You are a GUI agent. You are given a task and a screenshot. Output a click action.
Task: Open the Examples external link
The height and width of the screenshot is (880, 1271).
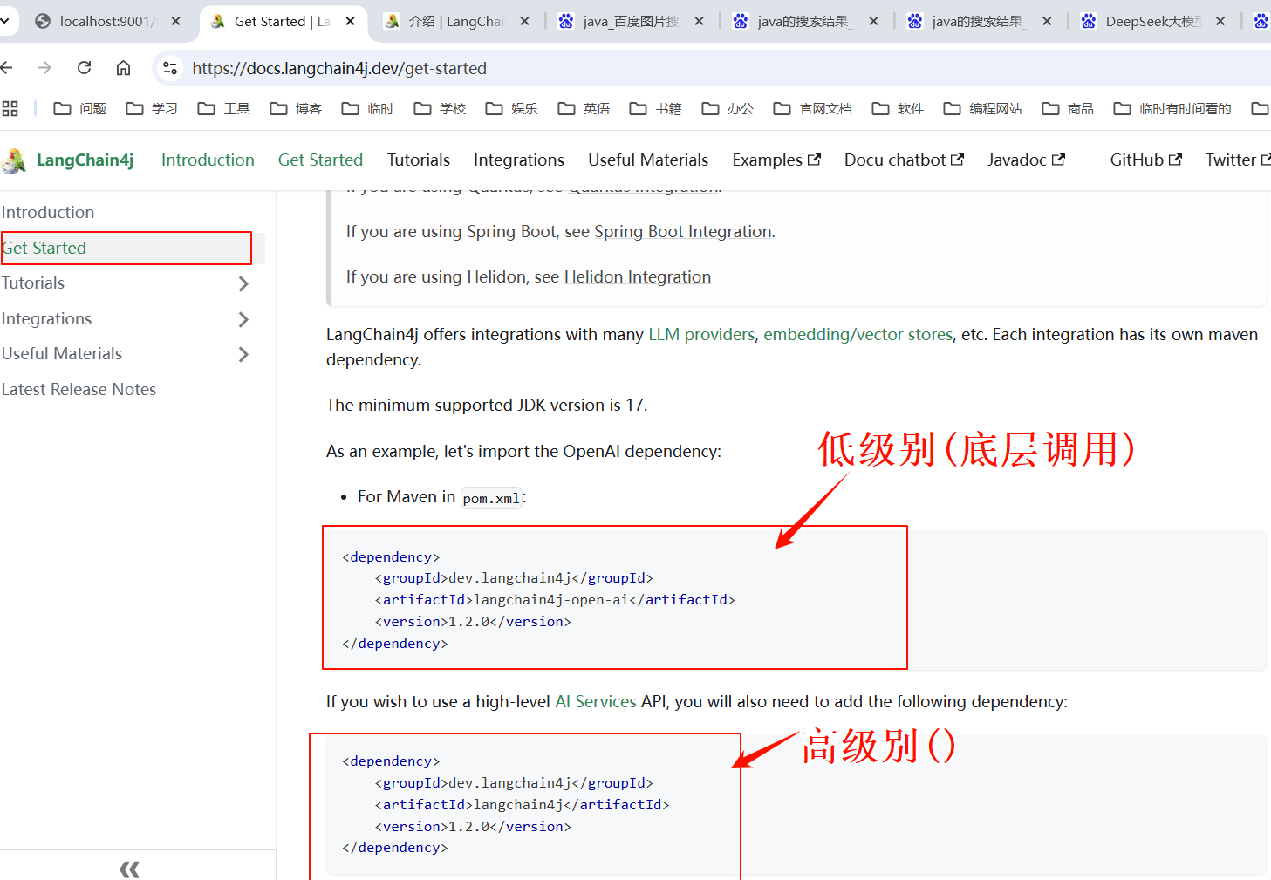[x=776, y=160]
